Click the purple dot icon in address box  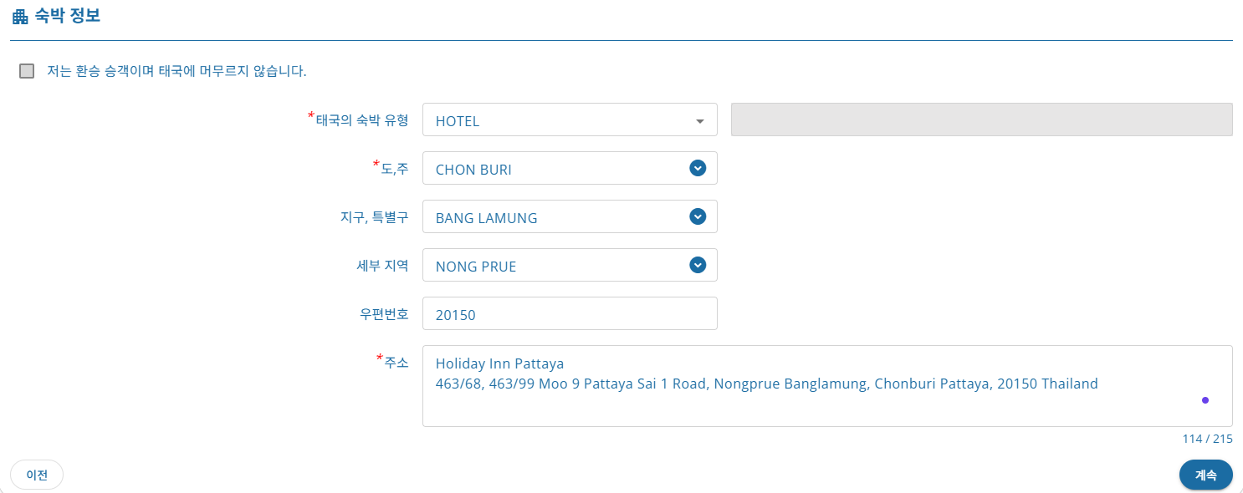point(1205,400)
